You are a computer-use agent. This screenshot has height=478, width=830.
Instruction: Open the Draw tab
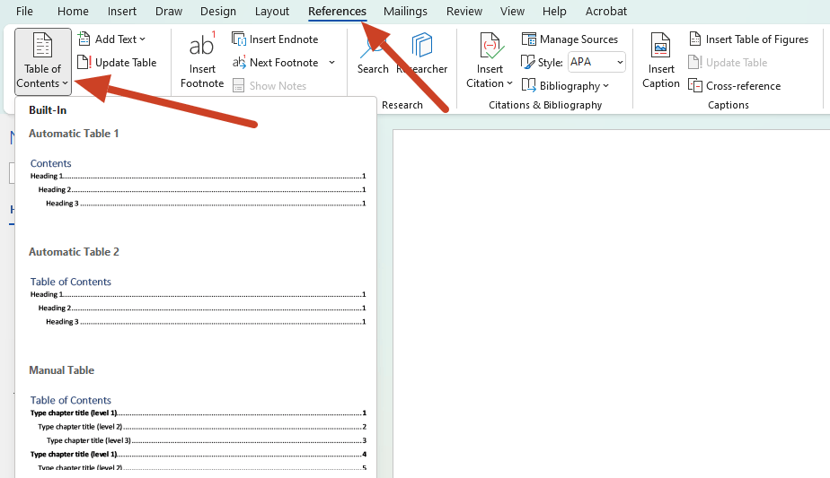(169, 11)
